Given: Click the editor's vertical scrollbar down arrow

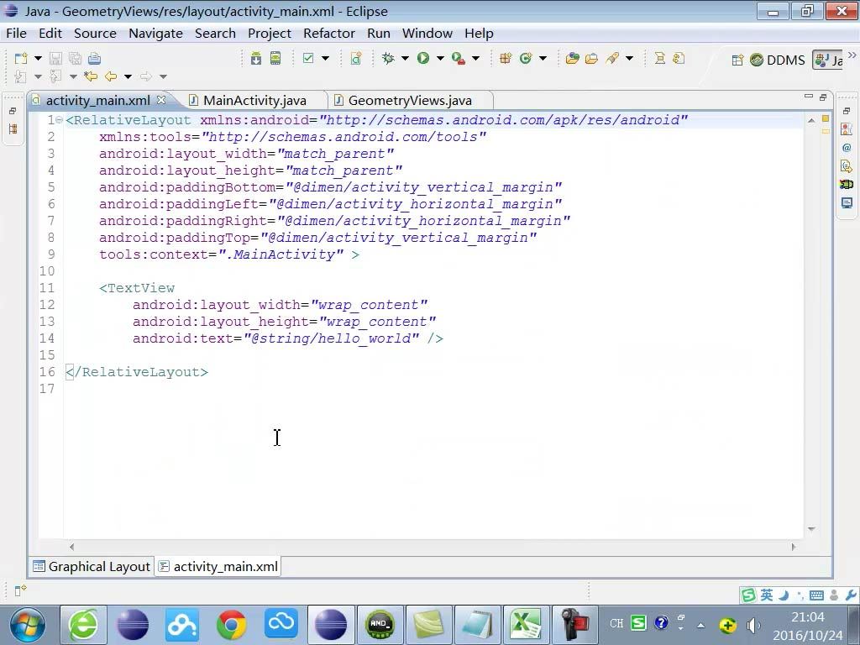Looking at the screenshot, I should tap(811, 529).
